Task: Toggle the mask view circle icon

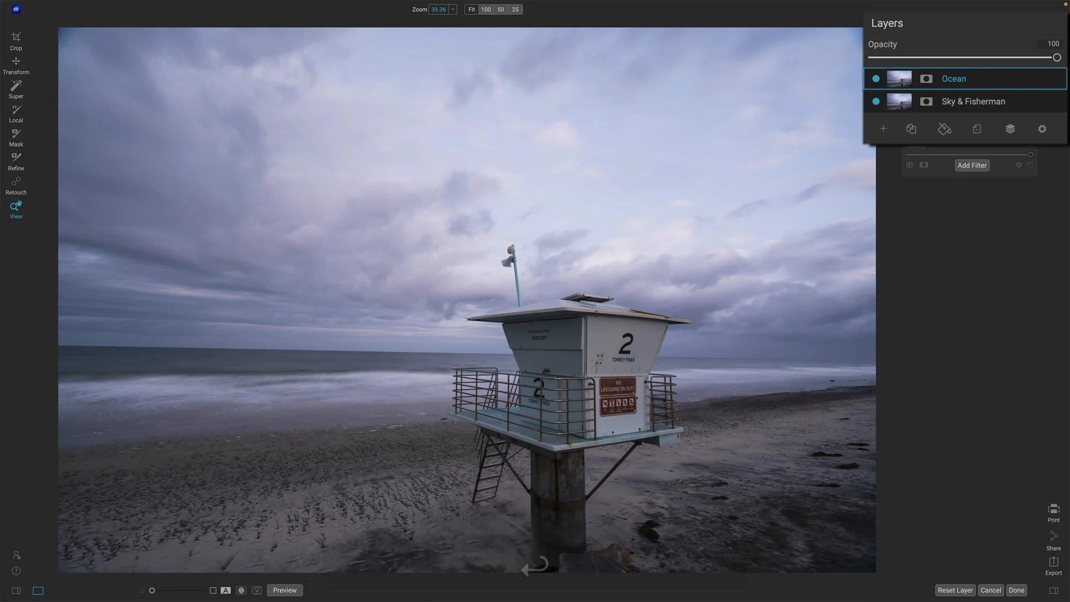Action: click(241, 590)
